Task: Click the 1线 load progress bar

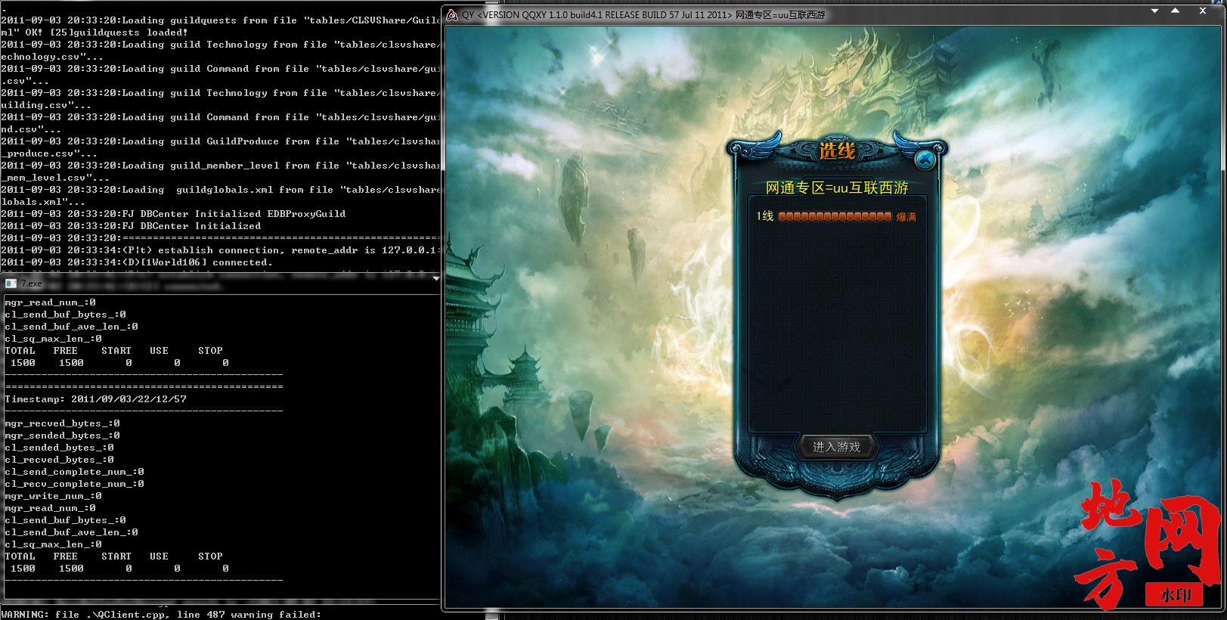Action: 835,217
